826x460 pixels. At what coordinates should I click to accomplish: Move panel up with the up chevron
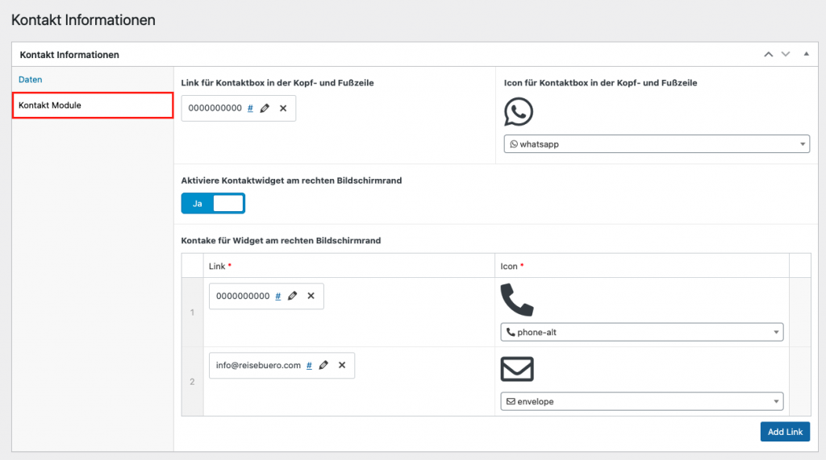769,54
